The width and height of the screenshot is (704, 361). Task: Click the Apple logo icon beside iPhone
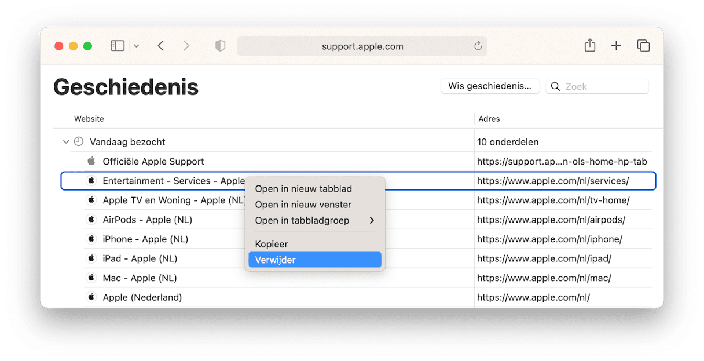[91, 239]
